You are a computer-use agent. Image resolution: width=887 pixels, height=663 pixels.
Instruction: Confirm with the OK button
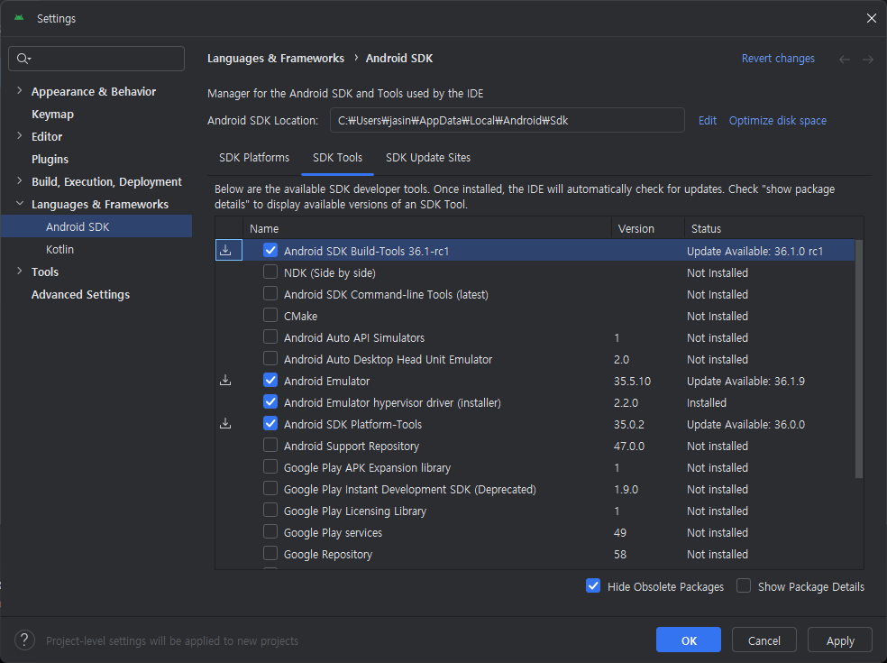pyautogui.click(x=689, y=640)
